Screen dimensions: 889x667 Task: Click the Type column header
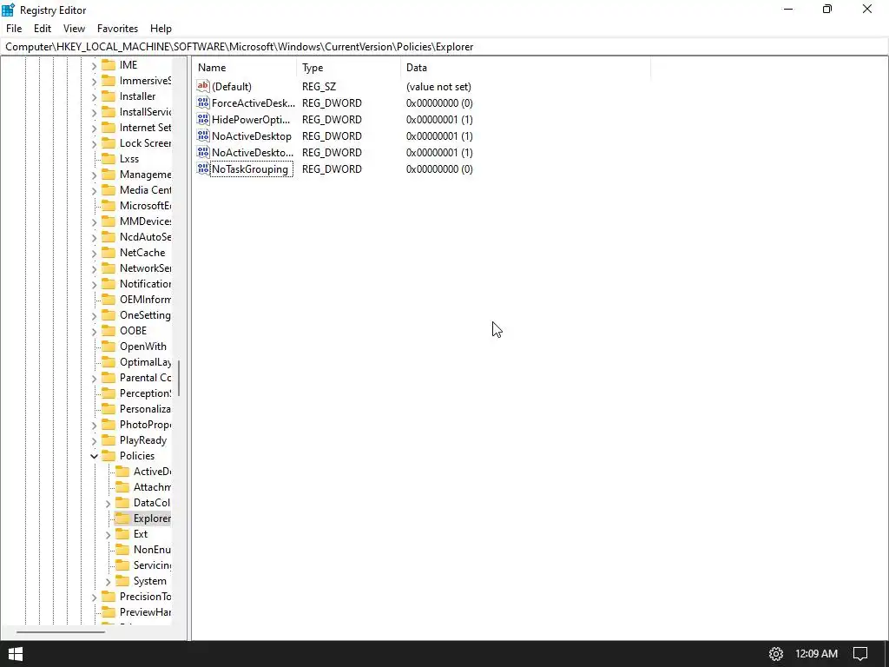coord(349,68)
